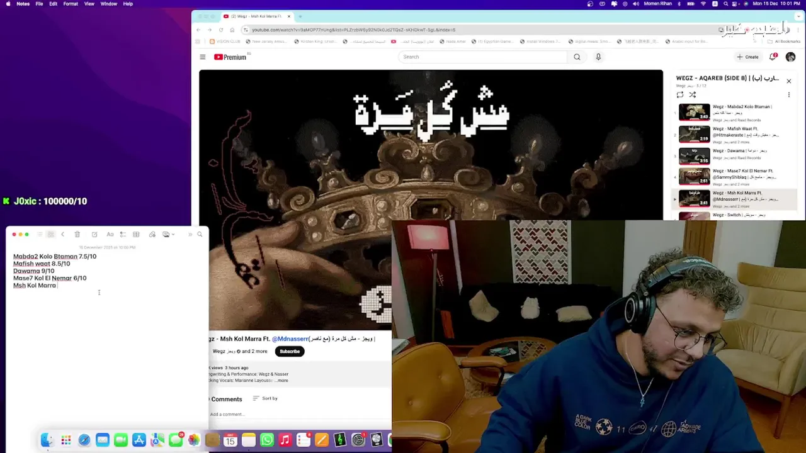This screenshot has height=453, width=806.
Task: Open YouTube notifications bell
Action: click(773, 57)
